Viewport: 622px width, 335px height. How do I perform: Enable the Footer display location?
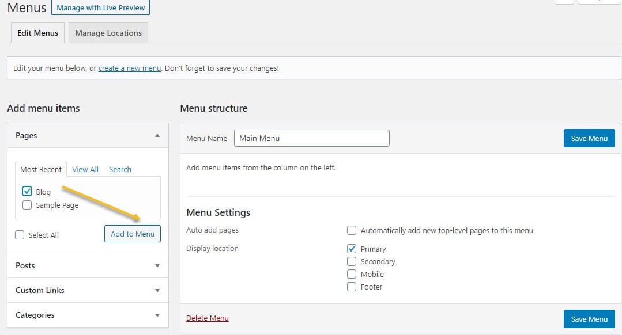point(352,287)
